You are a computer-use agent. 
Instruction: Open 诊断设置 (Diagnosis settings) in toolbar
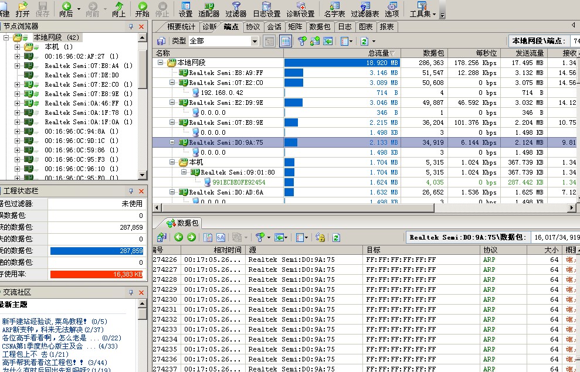pos(300,9)
